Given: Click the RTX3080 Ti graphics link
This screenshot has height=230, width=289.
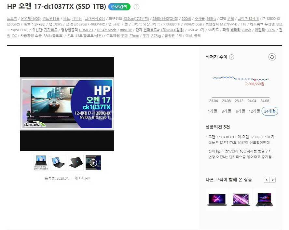Looking at the screenshot, I should click(x=172, y=24).
